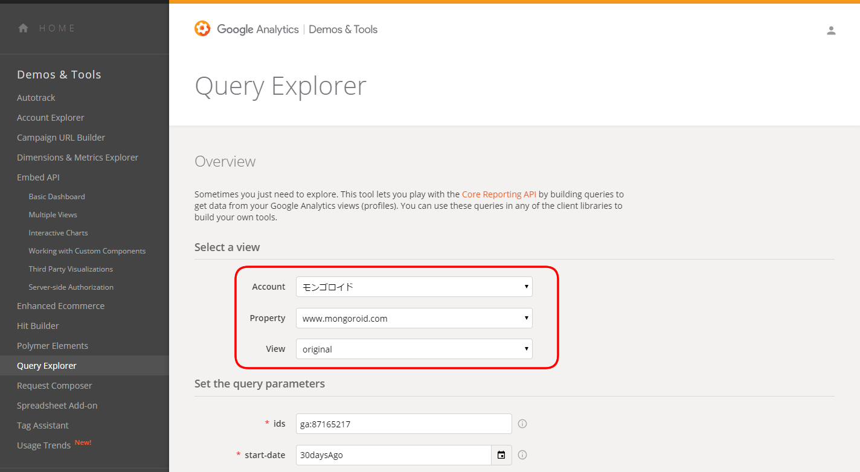Click into the ids input field
860x472 pixels.
[x=404, y=424]
